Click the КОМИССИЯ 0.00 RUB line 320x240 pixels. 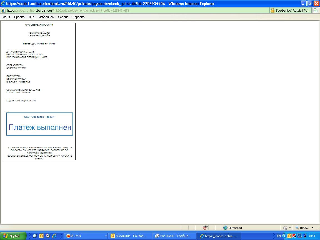pos(18,92)
